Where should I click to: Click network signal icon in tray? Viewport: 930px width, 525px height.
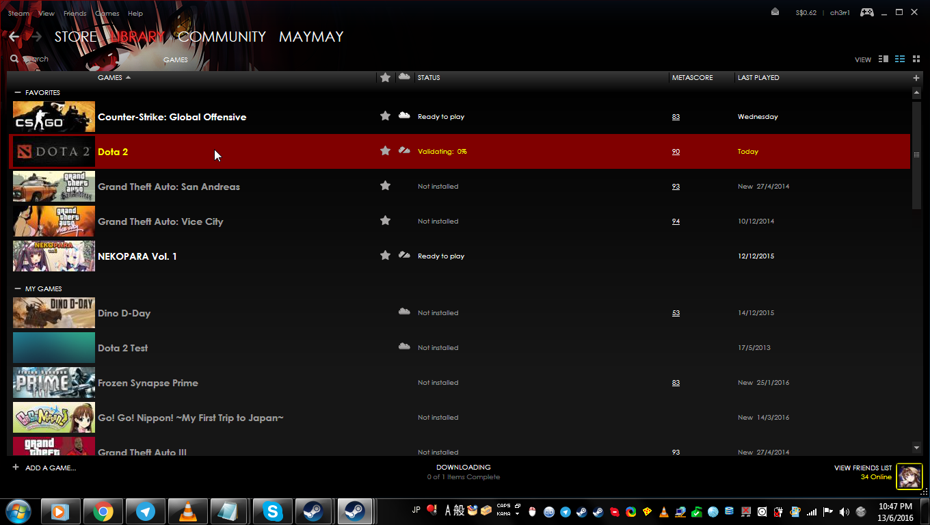(812, 511)
